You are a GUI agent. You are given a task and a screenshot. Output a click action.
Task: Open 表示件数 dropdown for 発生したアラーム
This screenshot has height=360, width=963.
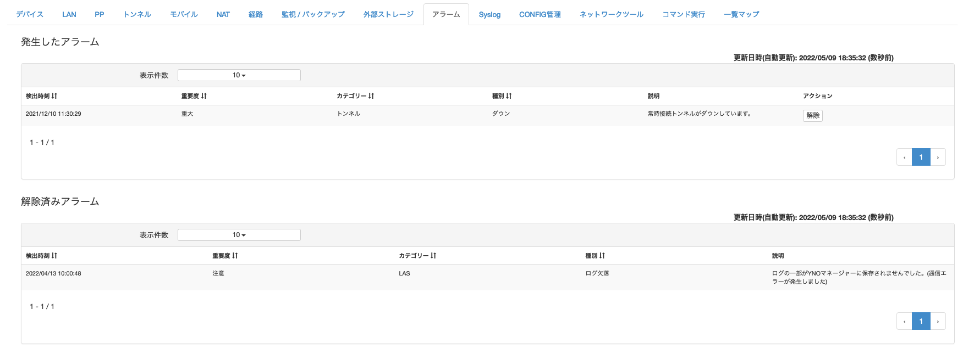(239, 75)
